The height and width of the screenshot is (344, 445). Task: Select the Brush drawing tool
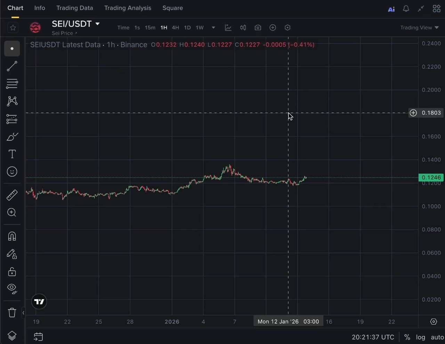12,136
